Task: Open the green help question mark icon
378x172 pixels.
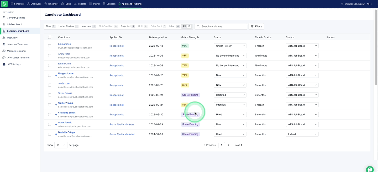Action: click(370, 169)
